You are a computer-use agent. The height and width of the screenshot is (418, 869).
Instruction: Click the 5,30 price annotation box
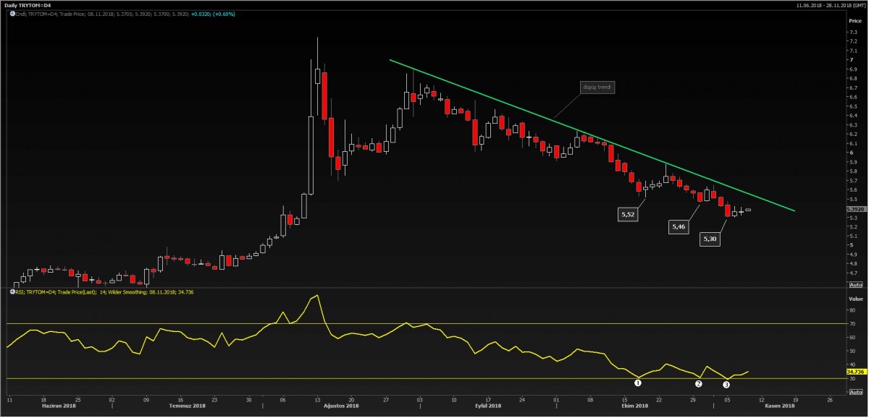click(710, 239)
